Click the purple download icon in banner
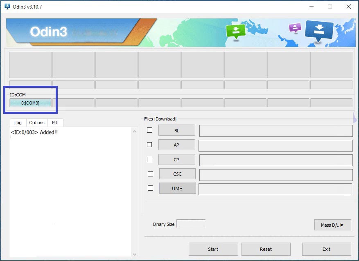This screenshot has height=261, width=359. tap(295, 28)
